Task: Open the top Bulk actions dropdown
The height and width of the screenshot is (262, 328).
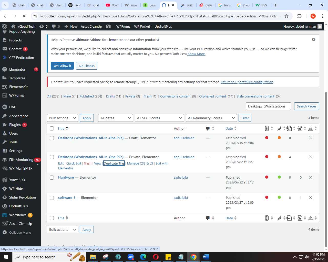Action: (x=63, y=118)
